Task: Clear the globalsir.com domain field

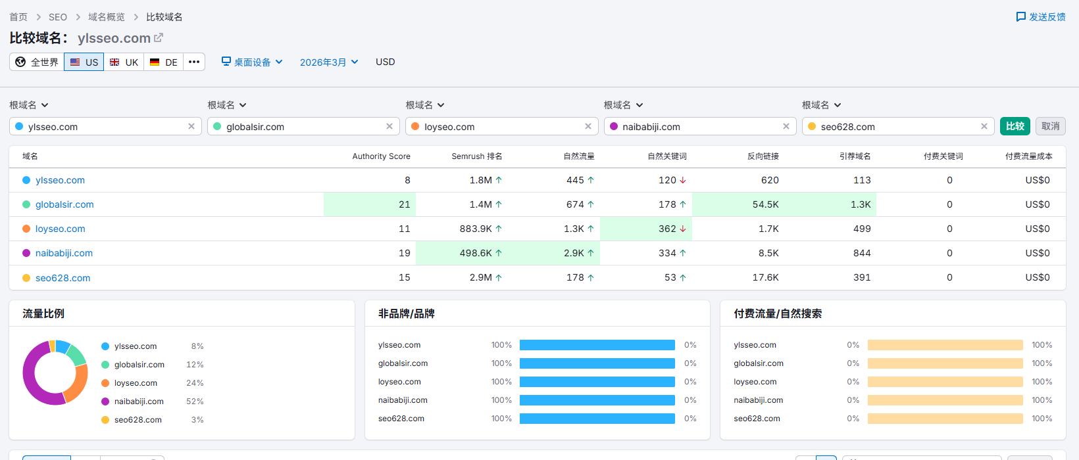Action: click(x=389, y=126)
